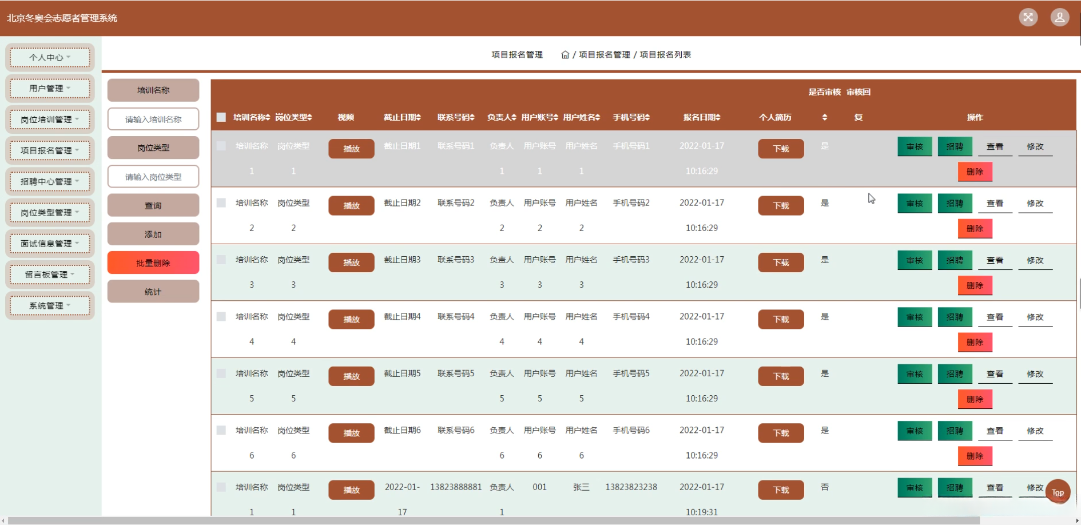Click the contact number 13823888881 cell

coord(456,487)
